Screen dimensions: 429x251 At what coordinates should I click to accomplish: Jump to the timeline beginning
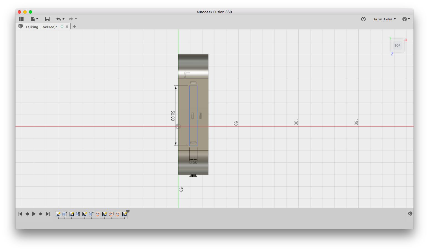tap(20, 214)
